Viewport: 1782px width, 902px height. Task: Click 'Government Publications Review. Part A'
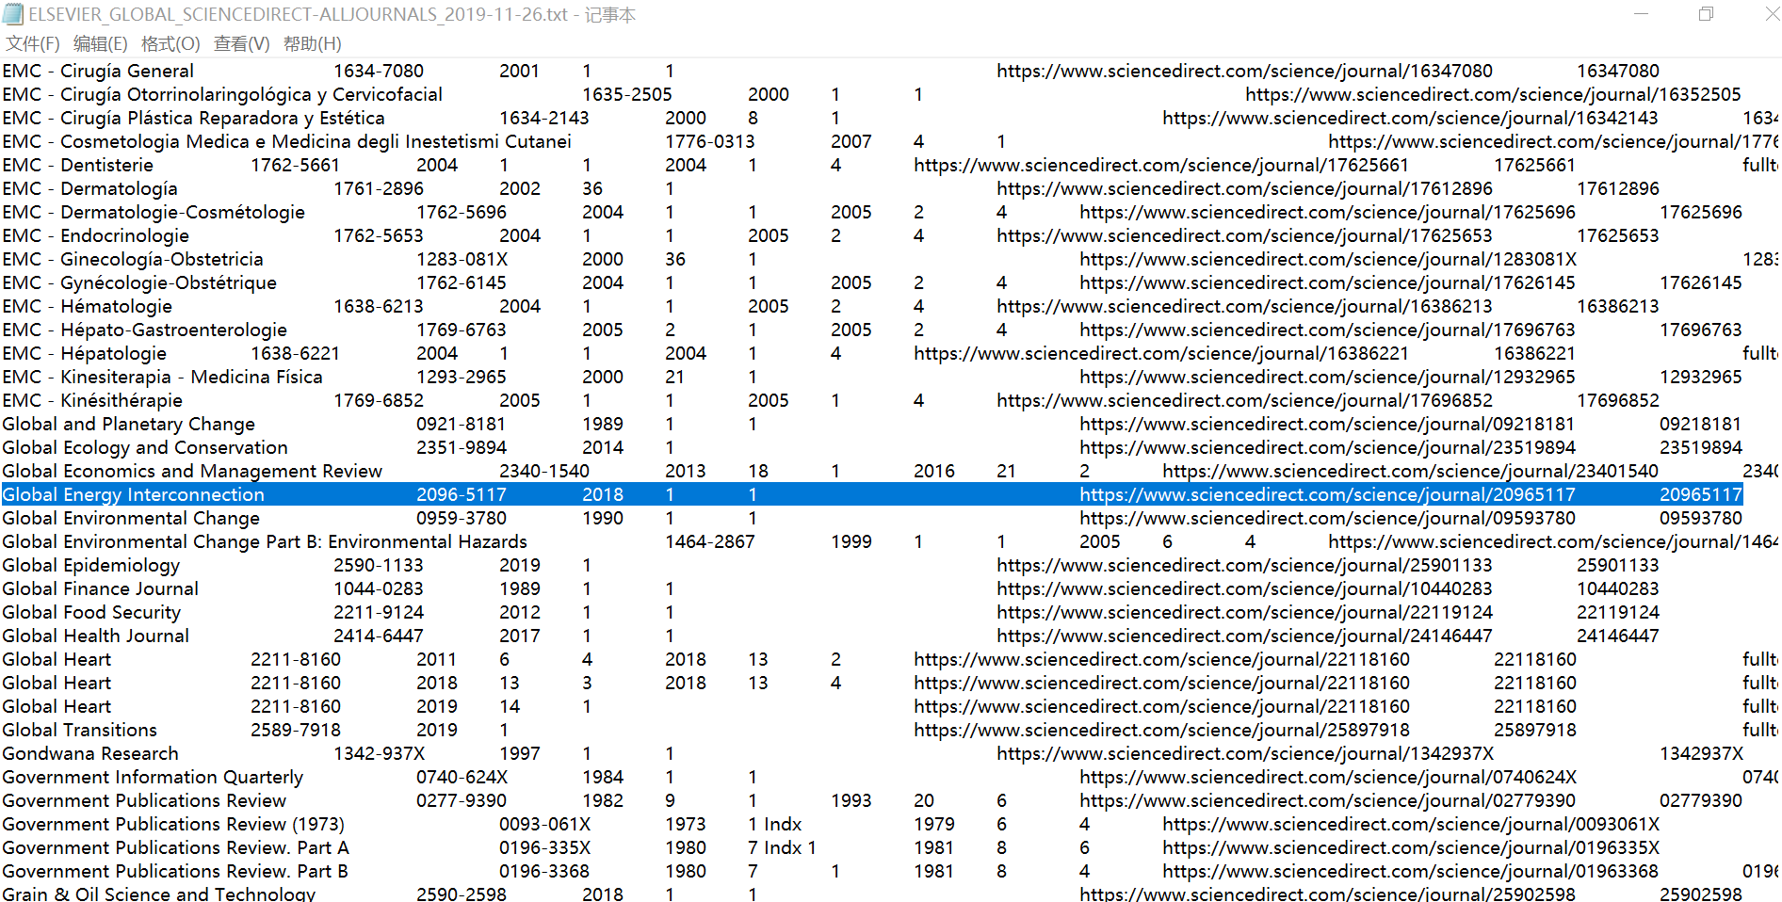[175, 847]
